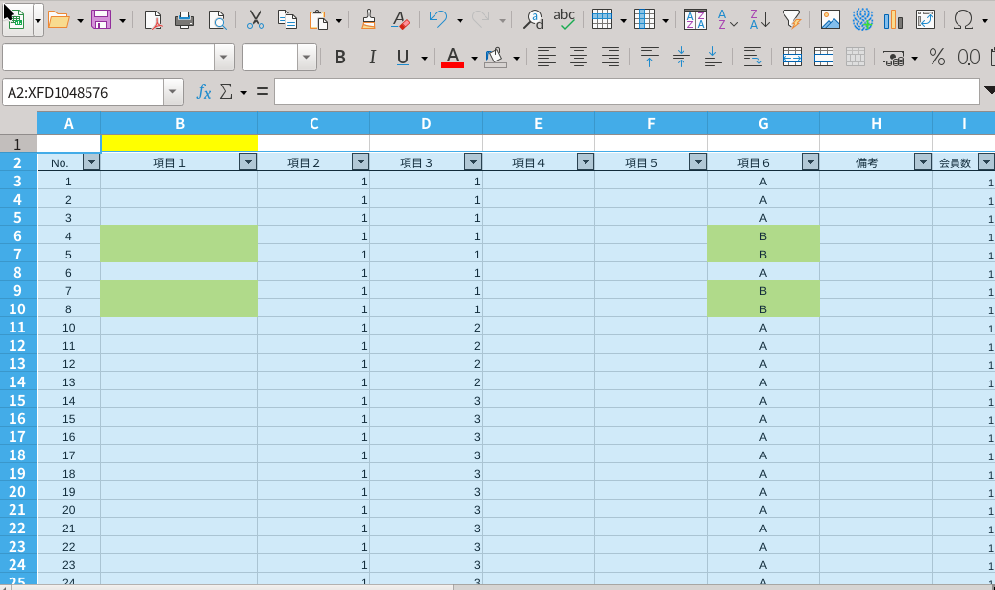Open the Function Wizard fx icon
This screenshot has width=995, height=590.
click(203, 92)
